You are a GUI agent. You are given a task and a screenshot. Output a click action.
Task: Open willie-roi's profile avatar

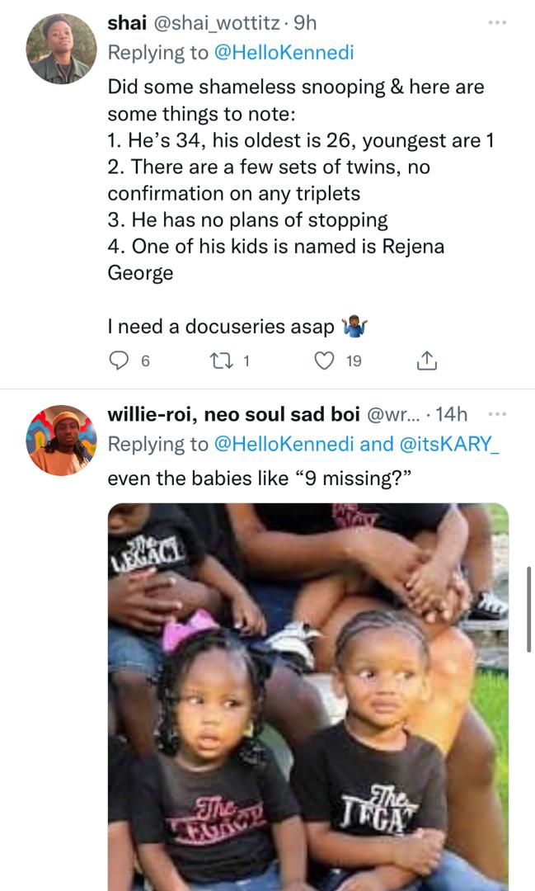coord(62,439)
